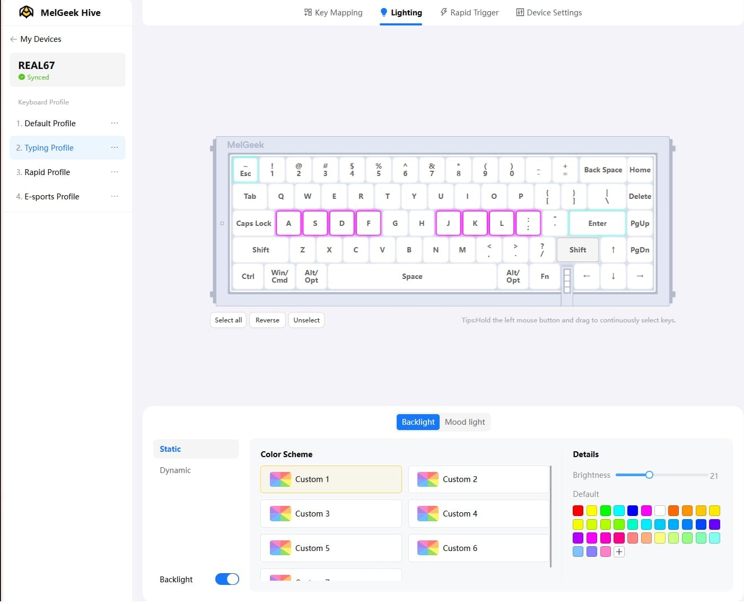Click the Custom 2 color scheme icon
The width and height of the screenshot is (744, 604).
coord(427,479)
